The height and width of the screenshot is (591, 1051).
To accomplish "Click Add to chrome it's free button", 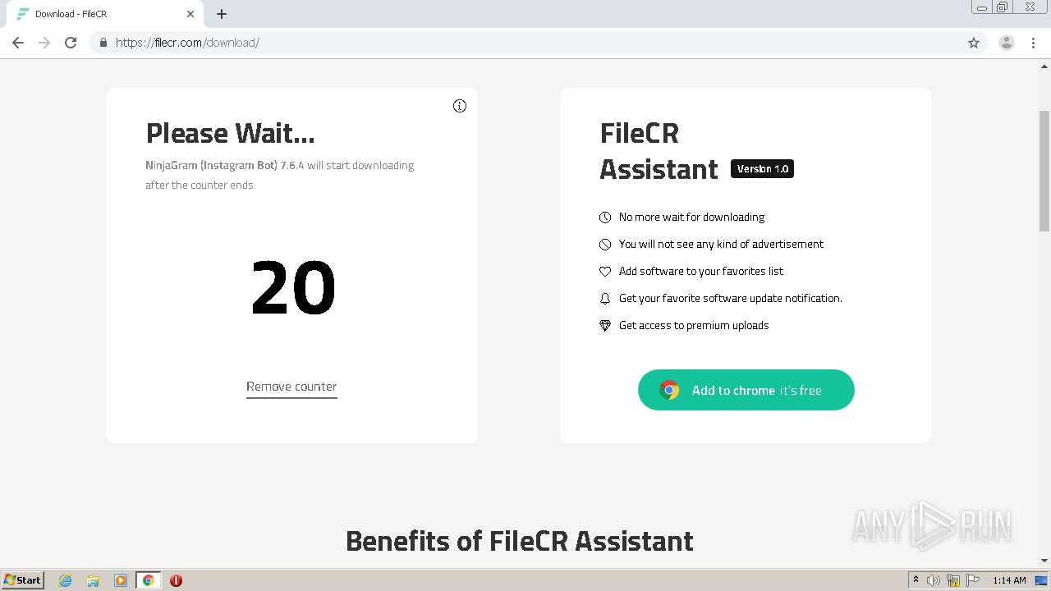I will (x=746, y=391).
